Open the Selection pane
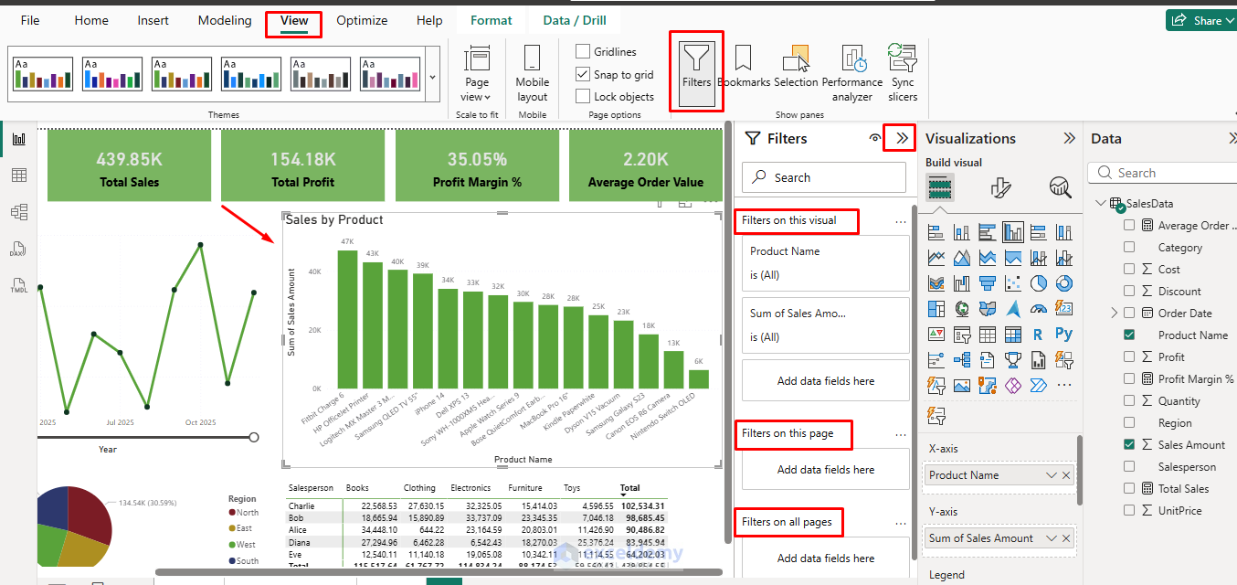 [x=796, y=67]
